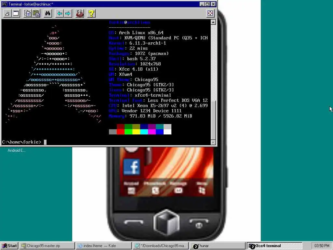Open a new terminal window icon
The image size is (333, 250).
coord(16,13)
